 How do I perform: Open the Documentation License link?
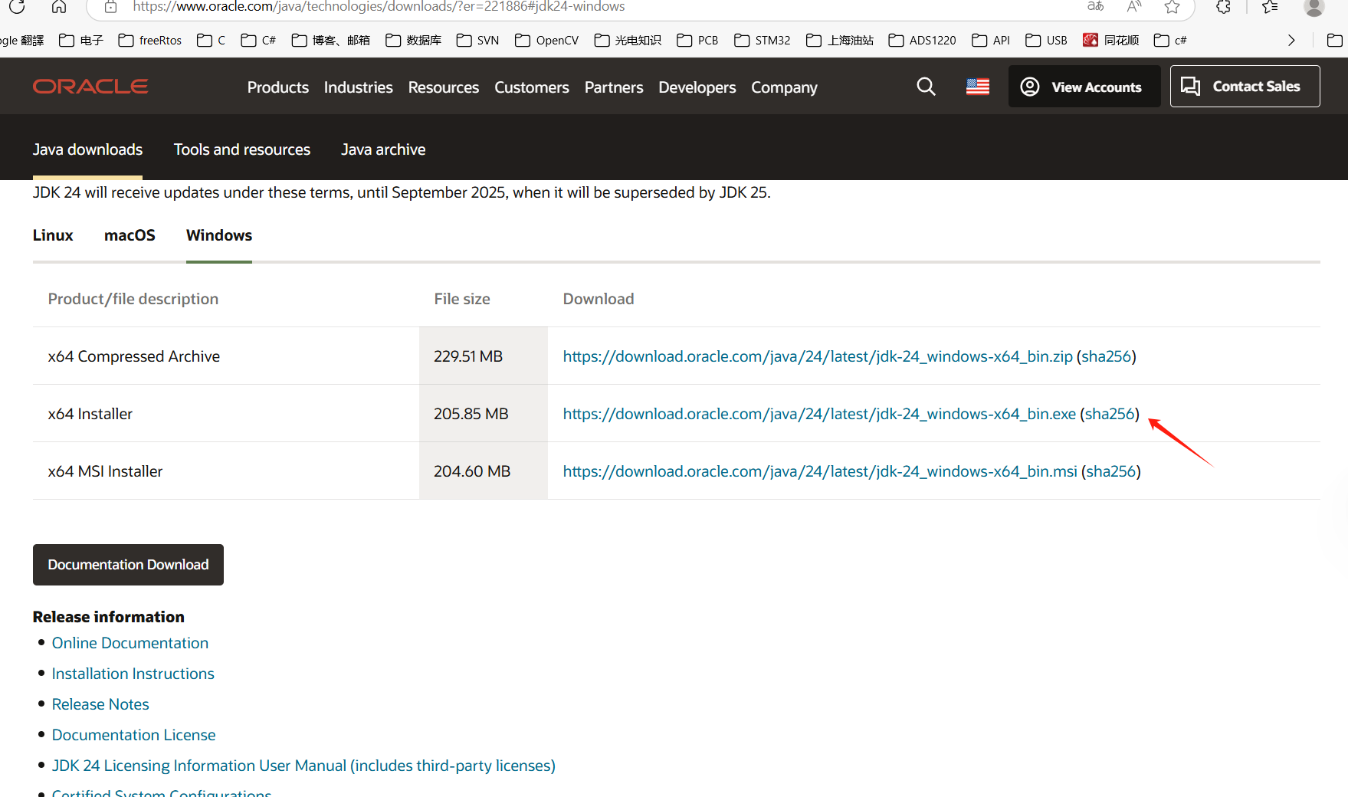click(134, 735)
